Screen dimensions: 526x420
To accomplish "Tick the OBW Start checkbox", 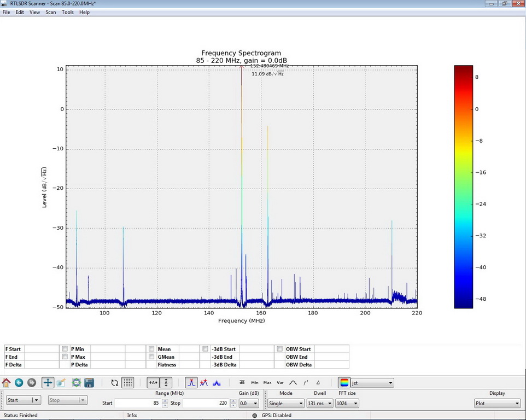I will pos(280,349).
